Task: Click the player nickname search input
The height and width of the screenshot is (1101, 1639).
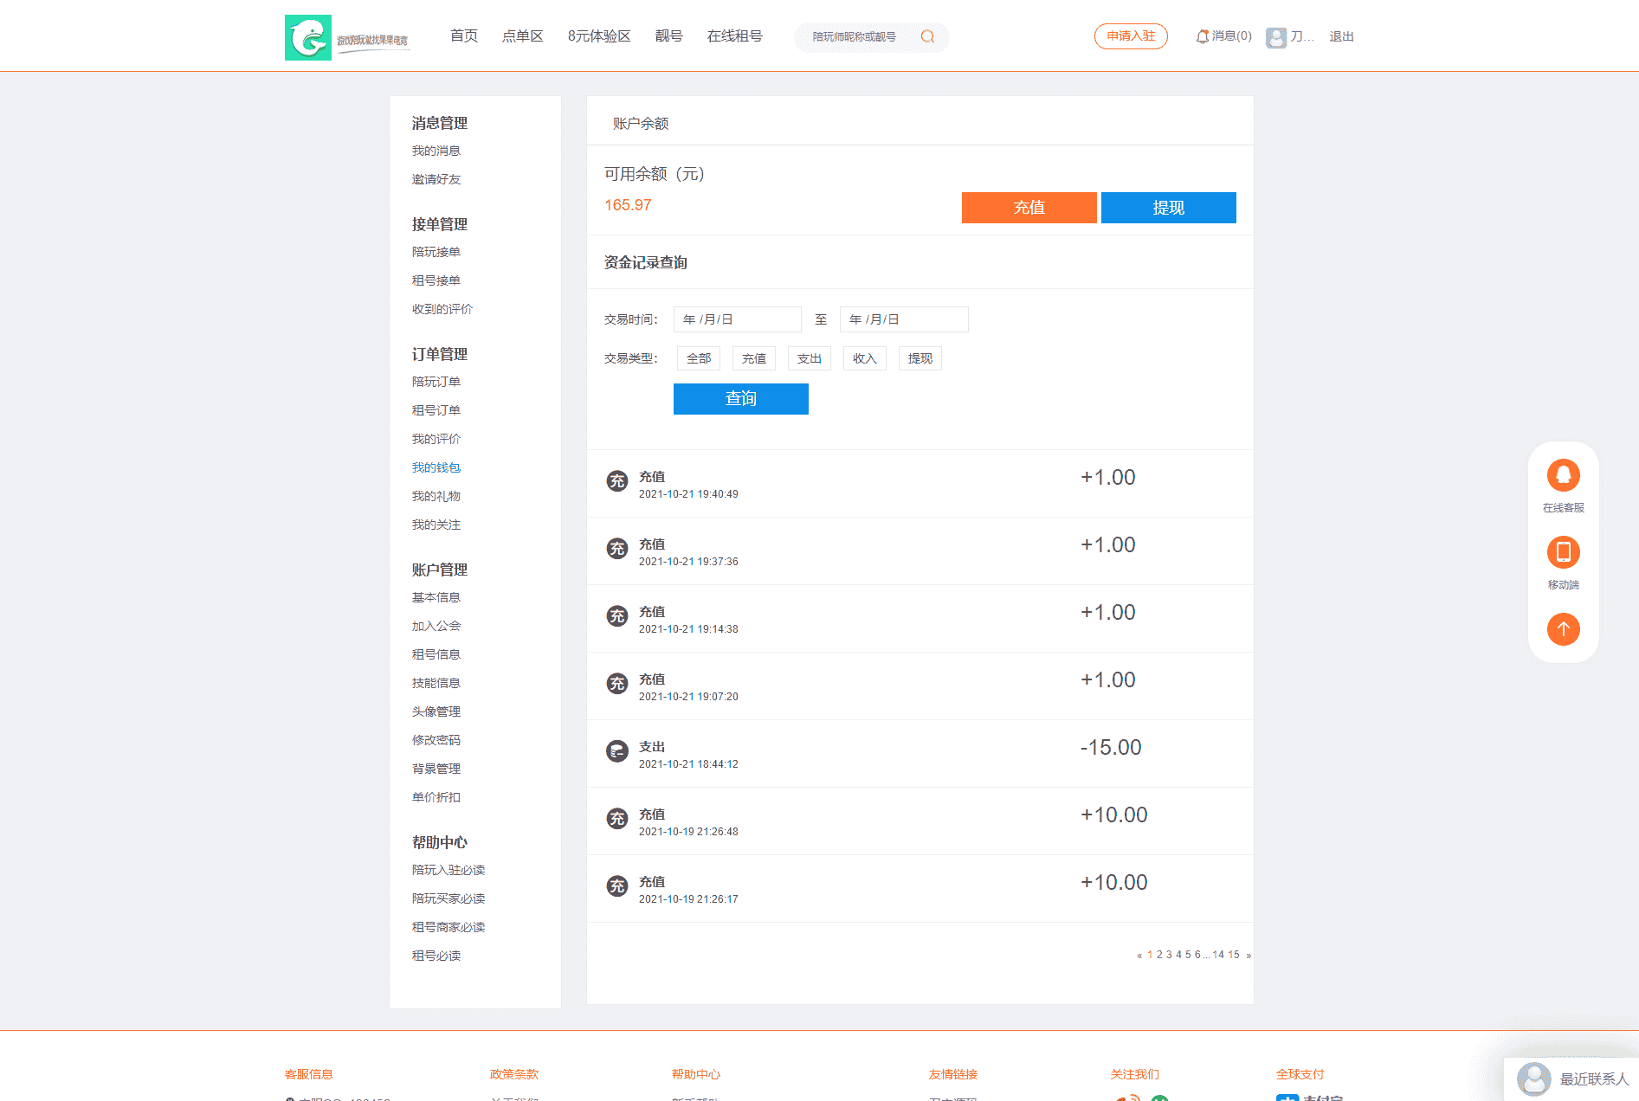Action: (x=857, y=36)
